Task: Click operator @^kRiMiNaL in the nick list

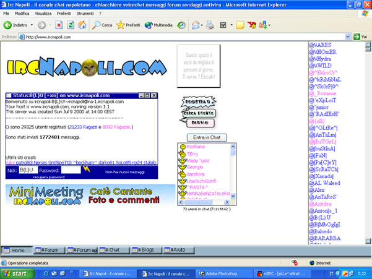Action: [325, 80]
